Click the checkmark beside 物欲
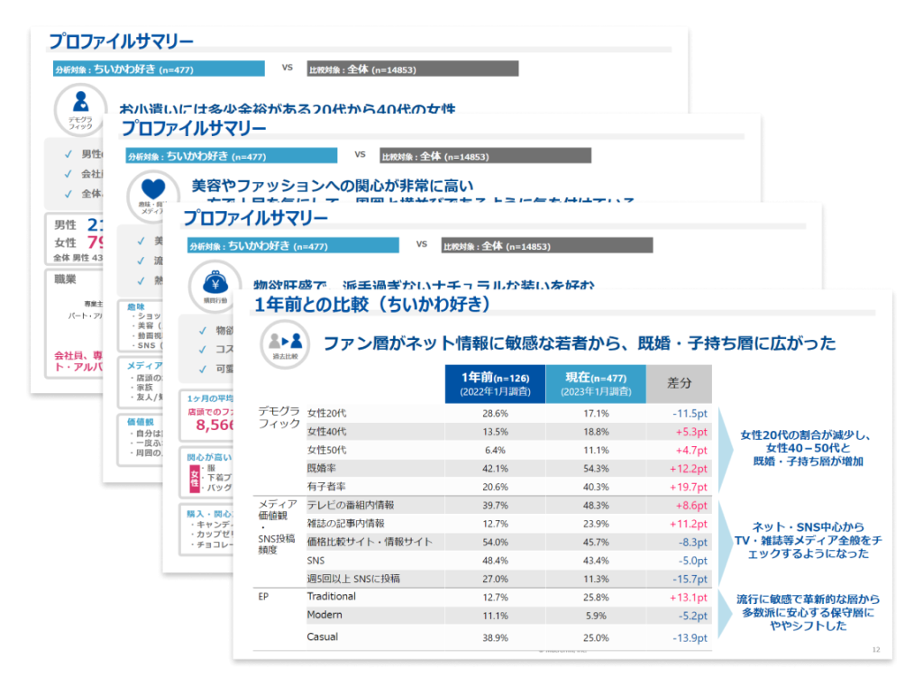923x695 pixels. [x=202, y=328]
